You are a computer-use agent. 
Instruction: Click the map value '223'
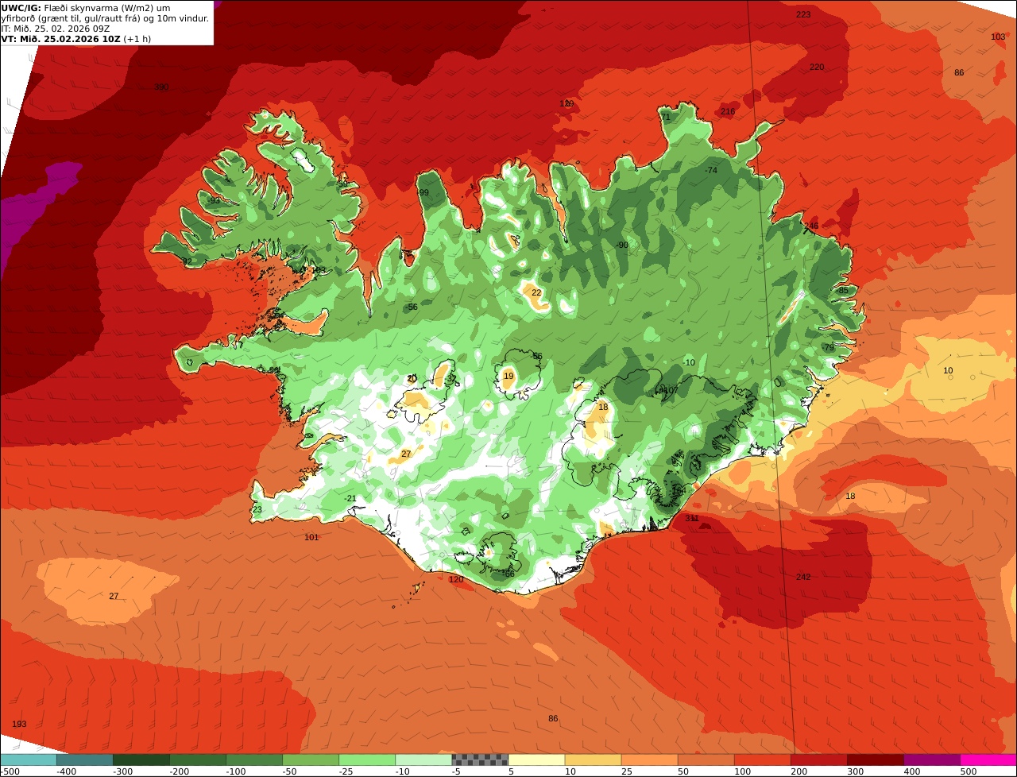coord(803,14)
